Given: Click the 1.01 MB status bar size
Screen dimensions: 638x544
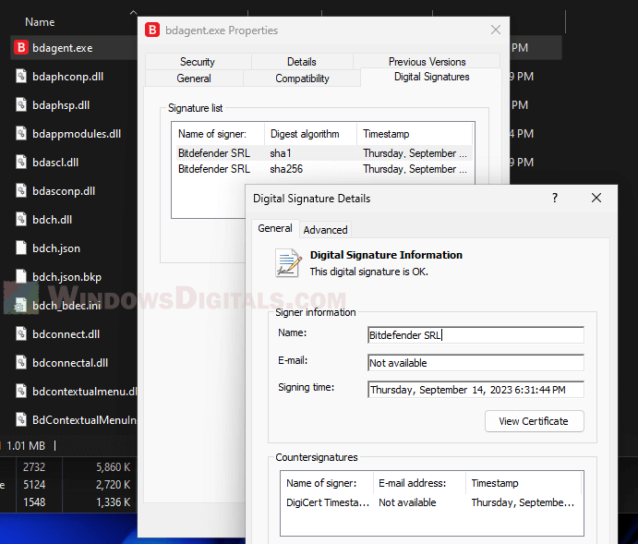Looking at the screenshot, I should 26,446.
